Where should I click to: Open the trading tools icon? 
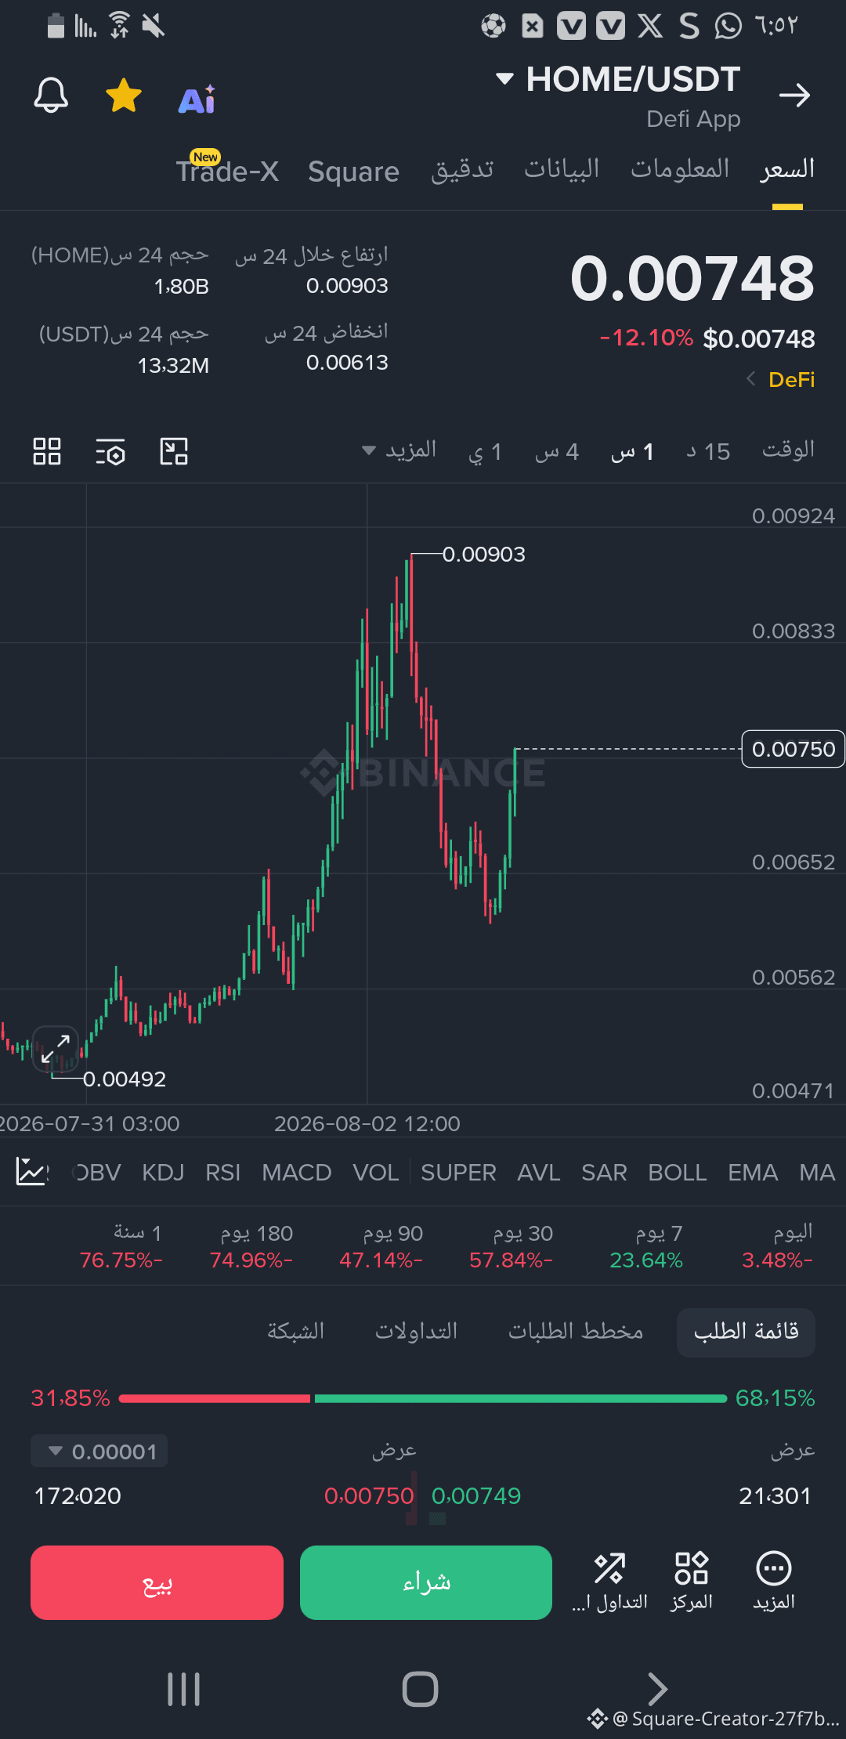[609, 1582]
